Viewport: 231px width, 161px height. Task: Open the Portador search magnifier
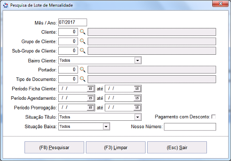82,70
